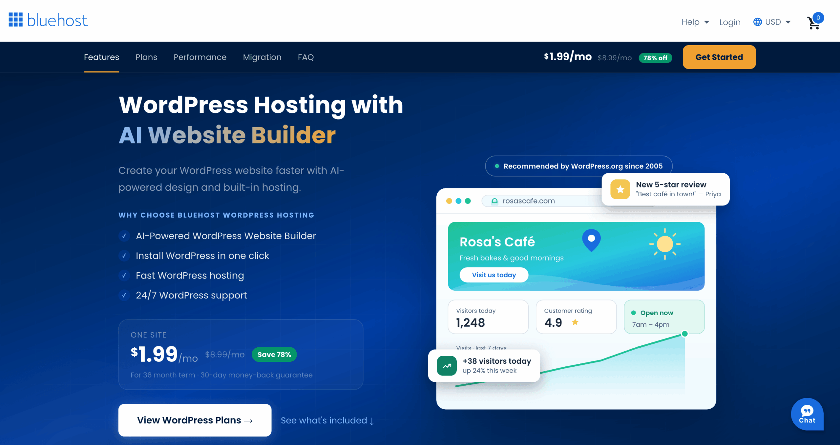This screenshot has height=445, width=840.
Task: Click View WordPress Plans button
Action: pos(195,420)
